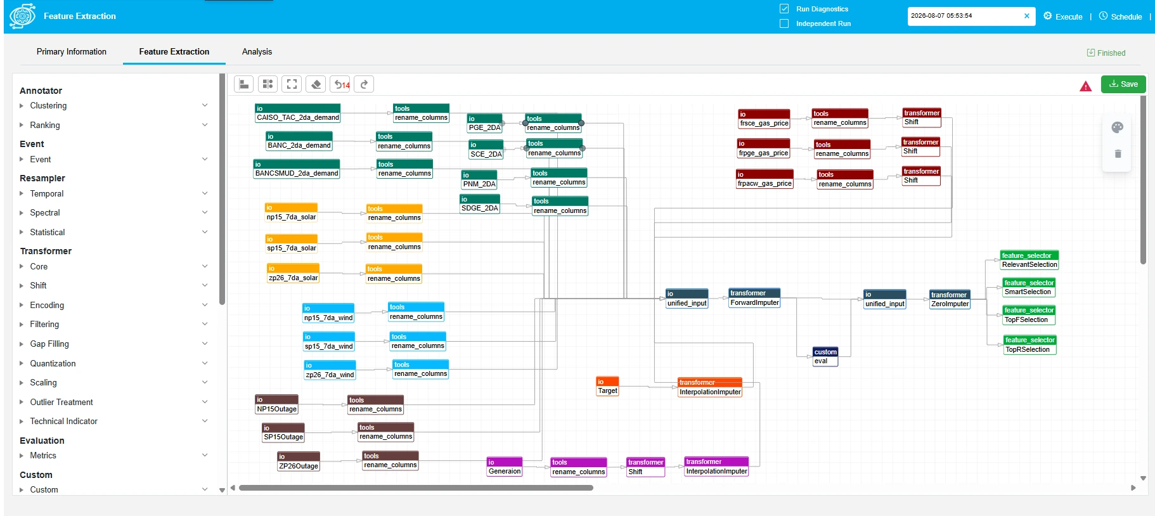Click the auto-arrange nodes grid icon

[268, 84]
